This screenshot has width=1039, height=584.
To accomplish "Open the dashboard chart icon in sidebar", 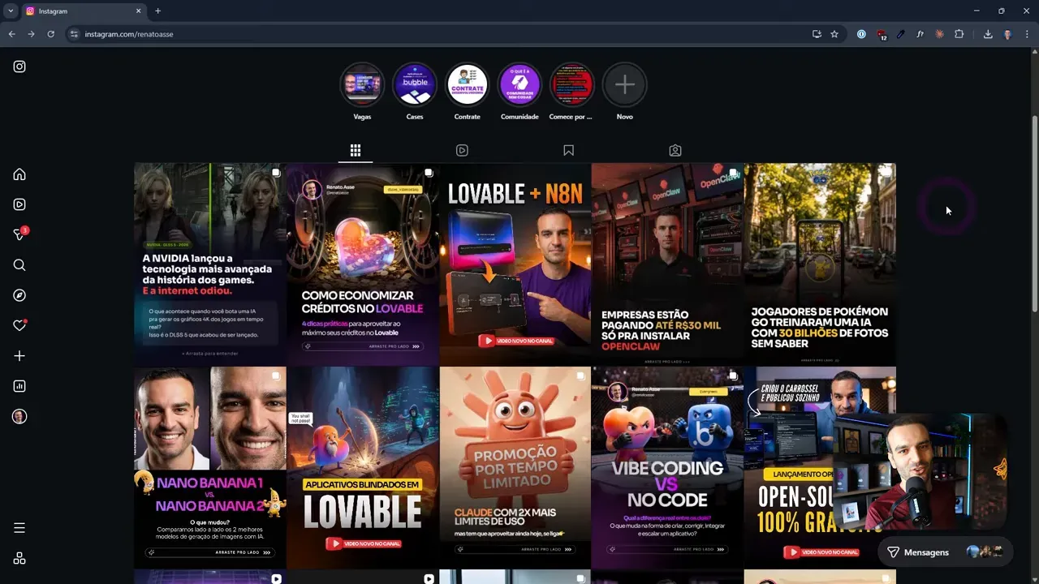I will pyautogui.click(x=19, y=386).
